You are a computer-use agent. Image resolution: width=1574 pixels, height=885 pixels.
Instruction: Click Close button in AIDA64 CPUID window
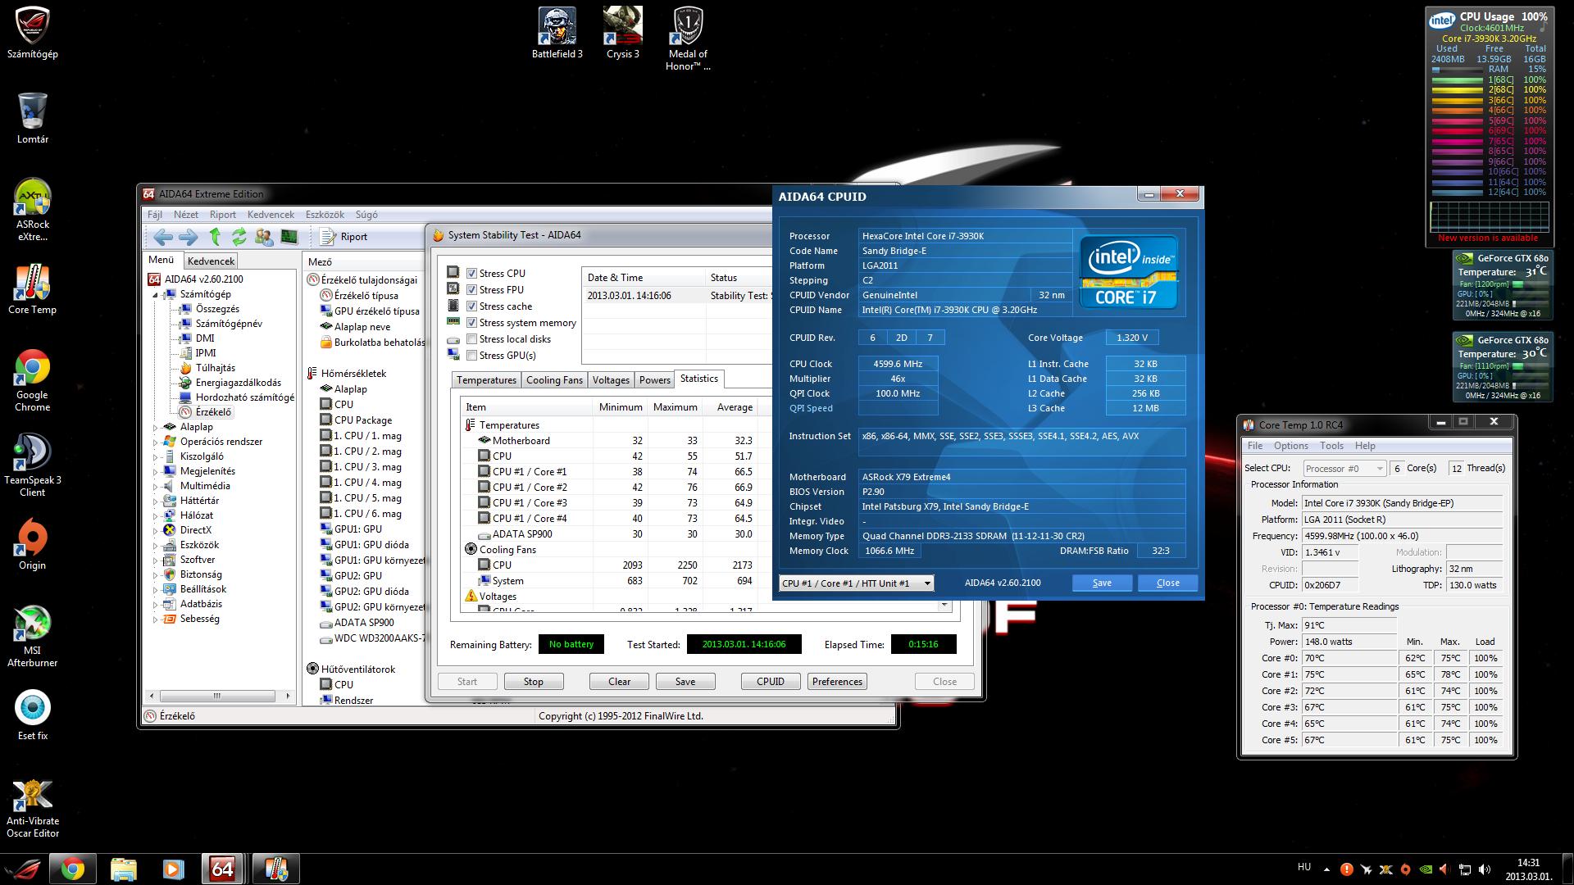point(1168,583)
